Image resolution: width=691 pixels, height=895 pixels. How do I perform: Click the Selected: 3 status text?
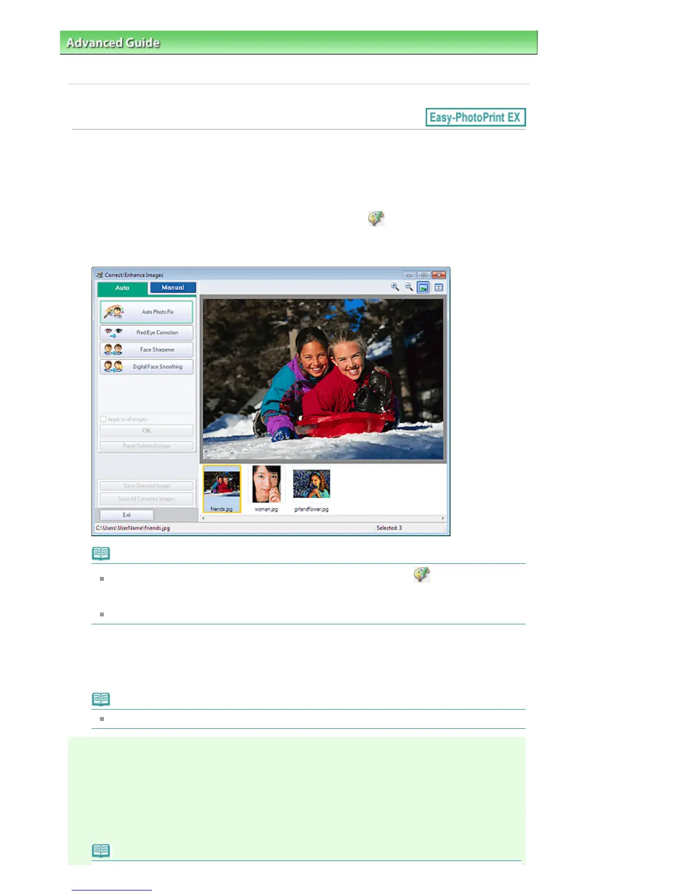(390, 528)
